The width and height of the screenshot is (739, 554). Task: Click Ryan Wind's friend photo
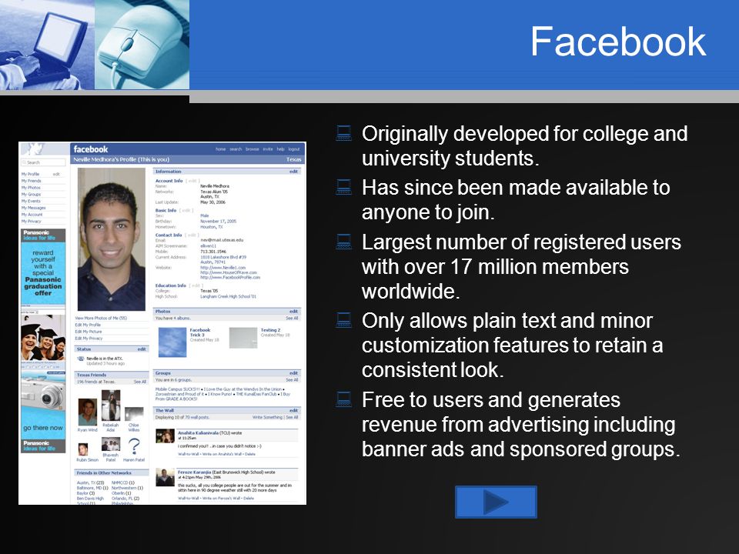pyautogui.click(x=88, y=412)
